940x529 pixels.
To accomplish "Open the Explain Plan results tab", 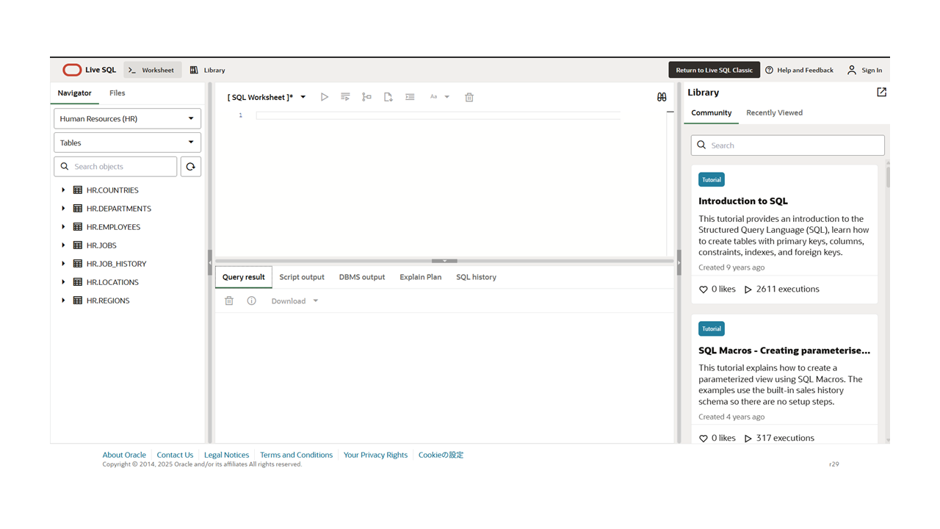I will pyautogui.click(x=421, y=277).
